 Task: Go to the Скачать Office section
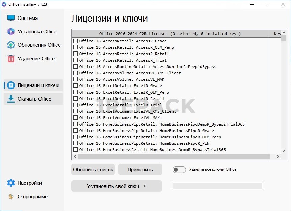pyautogui.click(x=34, y=99)
